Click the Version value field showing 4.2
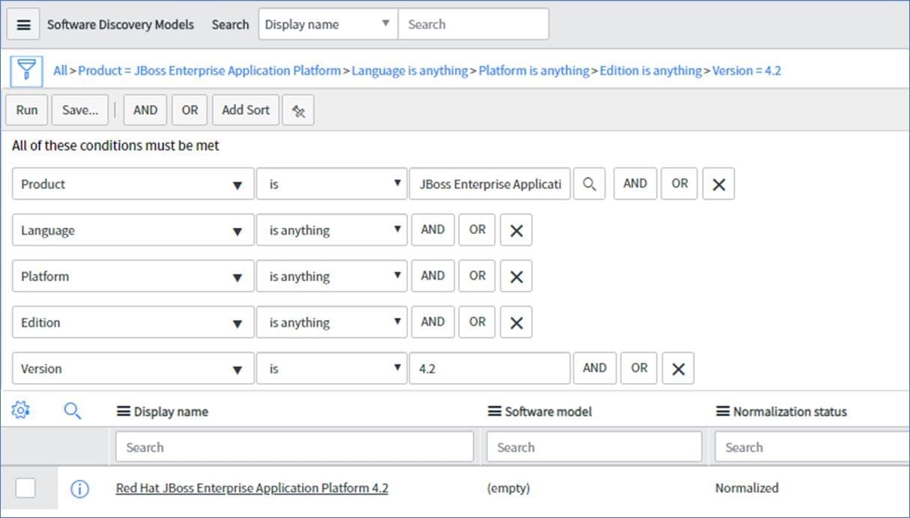 pyautogui.click(x=489, y=368)
